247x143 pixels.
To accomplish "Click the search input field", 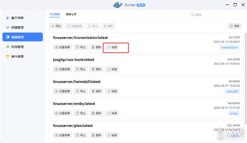I will click(x=216, y=15).
